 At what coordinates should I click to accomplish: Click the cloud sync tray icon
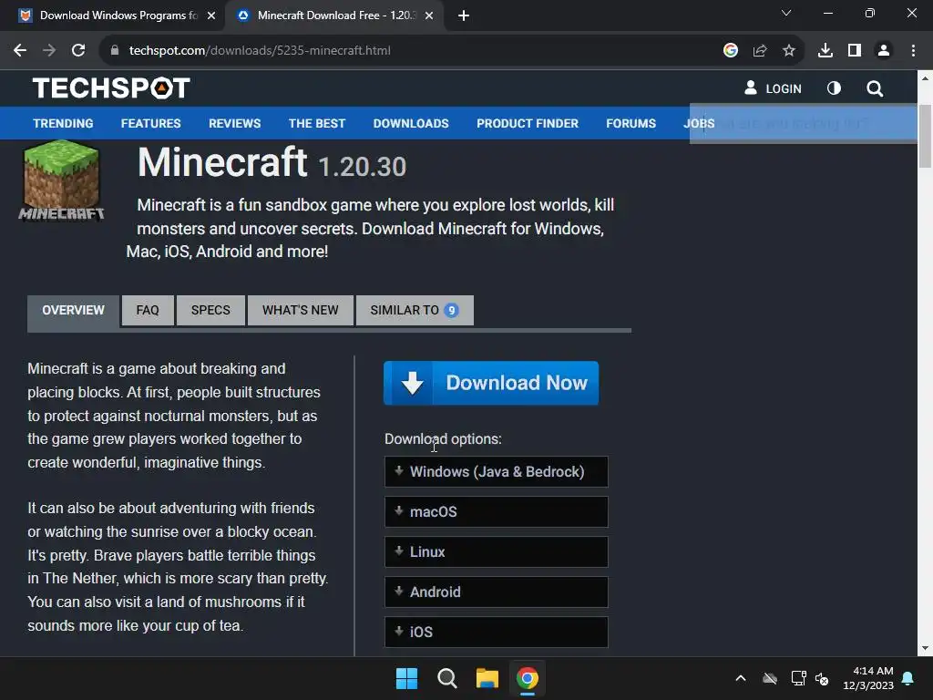769,678
